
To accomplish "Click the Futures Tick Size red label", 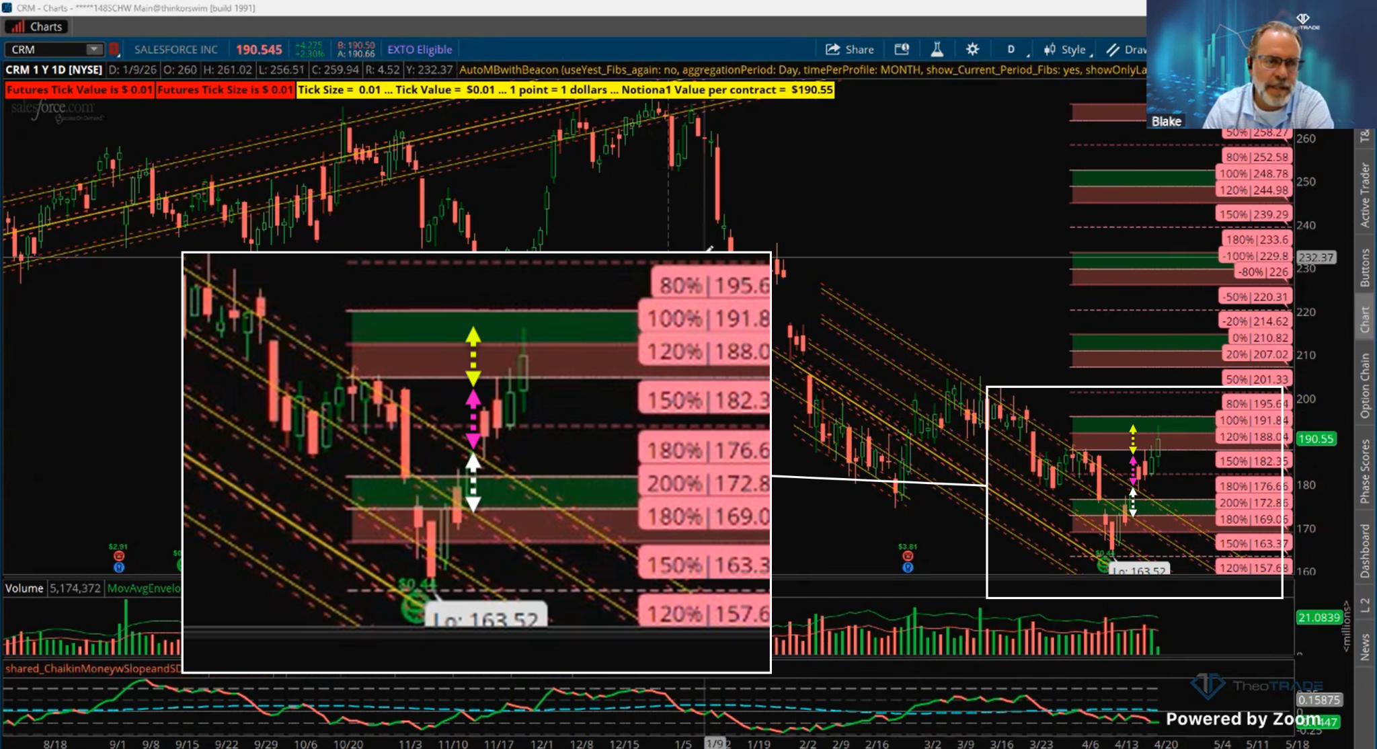I will pyautogui.click(x=225, y=89).
